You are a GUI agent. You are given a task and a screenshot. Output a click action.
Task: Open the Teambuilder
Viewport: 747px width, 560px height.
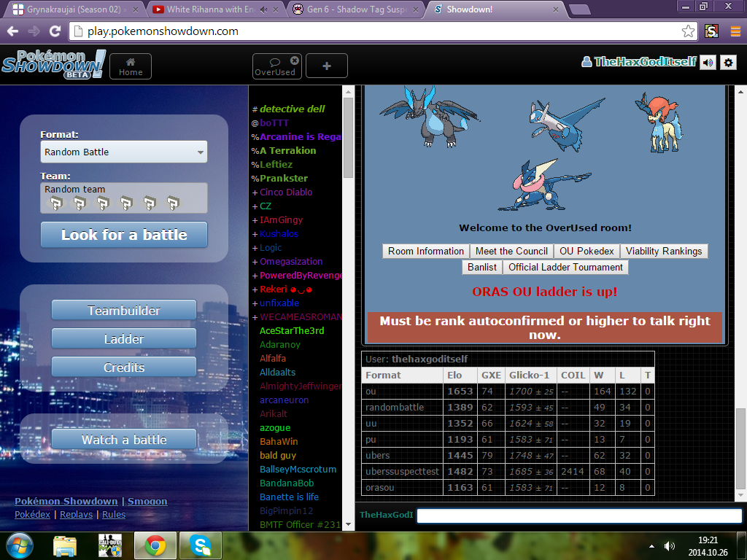[124, 311]
